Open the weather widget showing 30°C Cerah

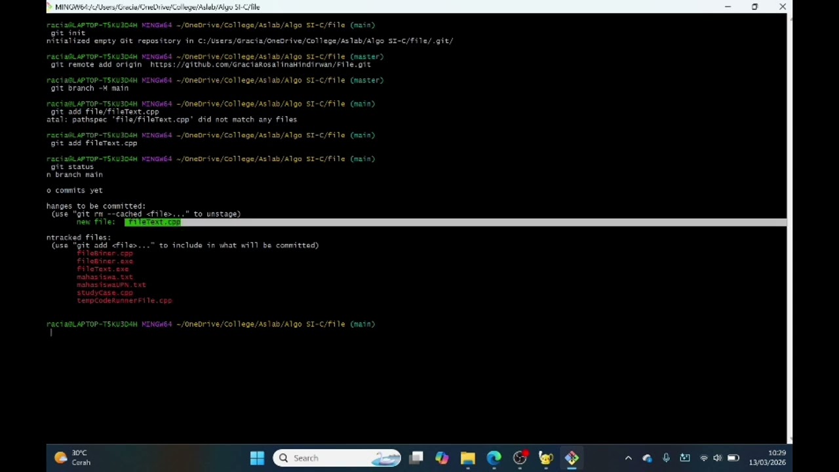tap(73, 458)
